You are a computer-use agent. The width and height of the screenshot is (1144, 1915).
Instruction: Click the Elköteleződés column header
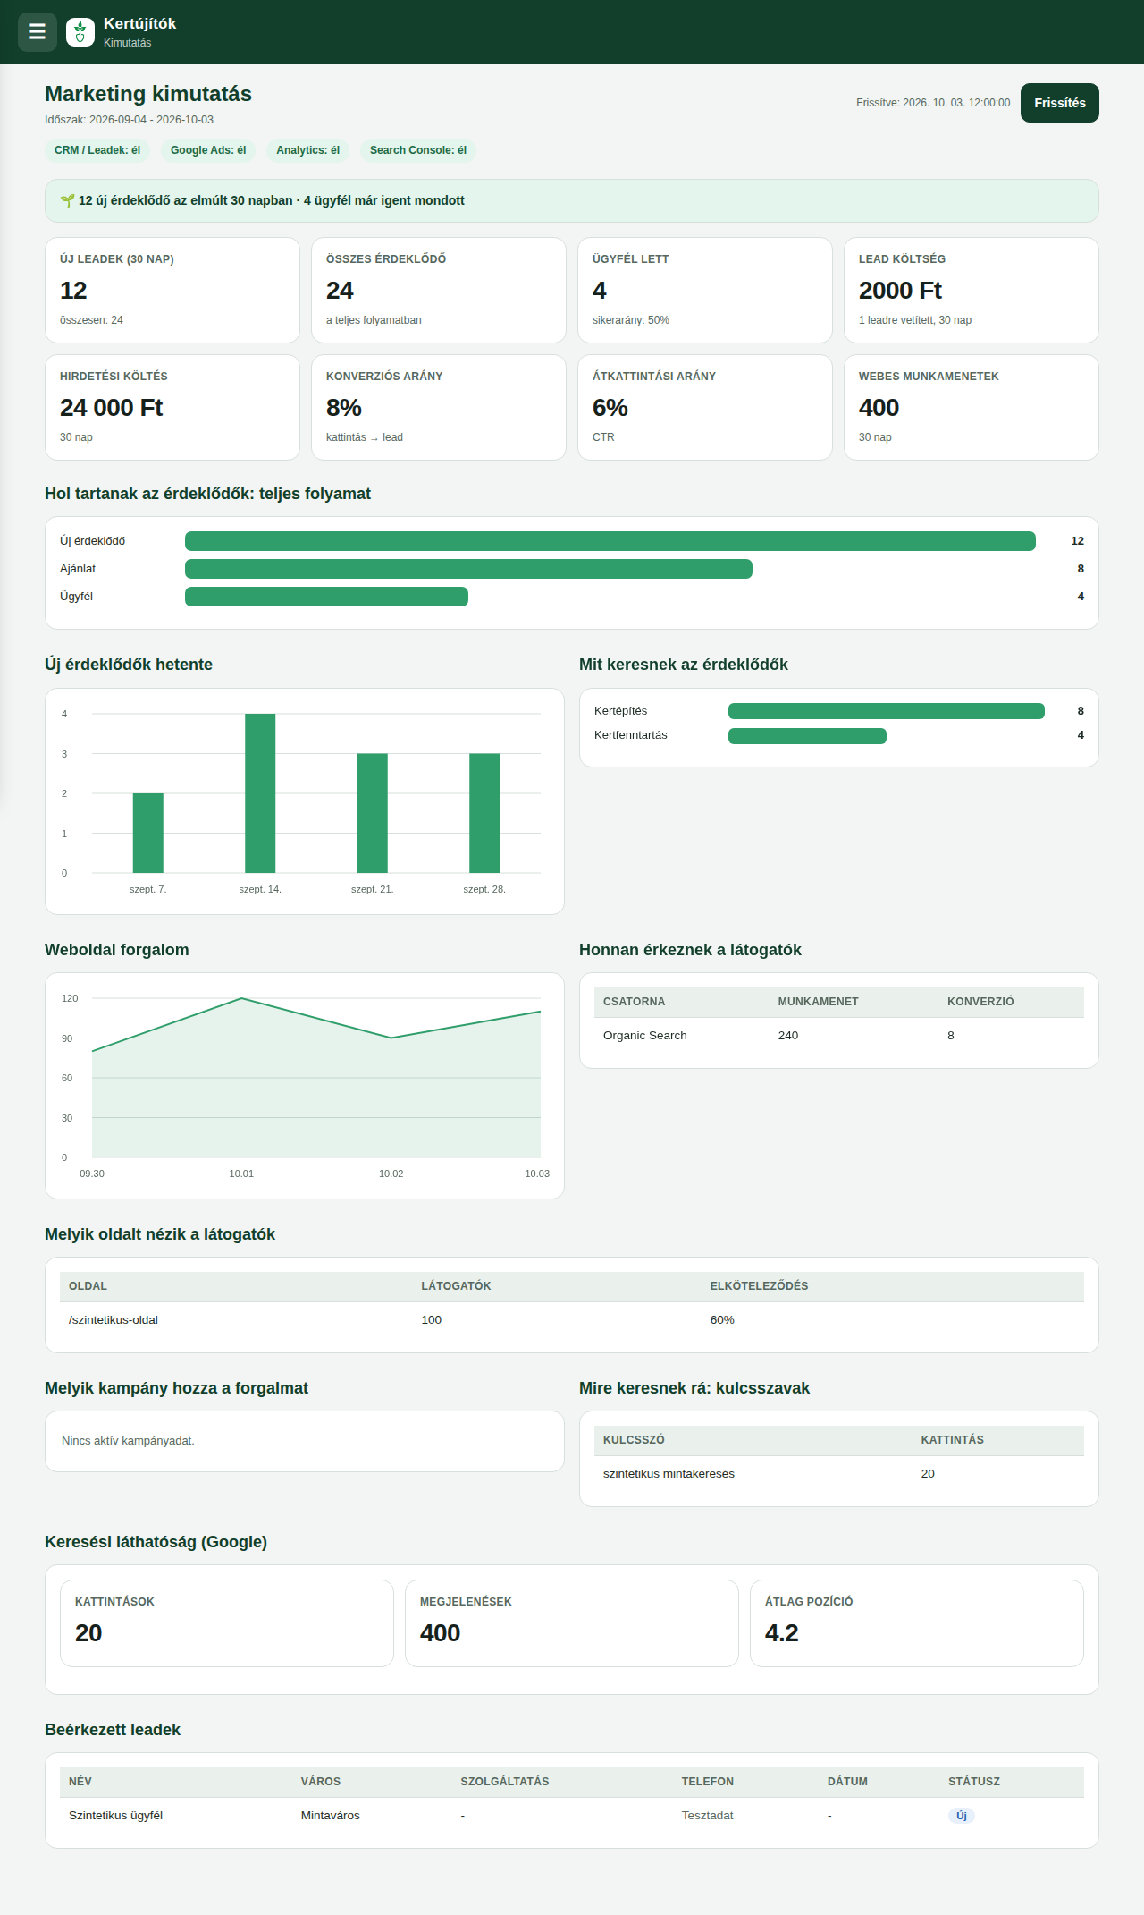(x=759, y=1286)
